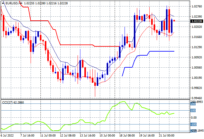The width and height of the screenshot is (204, 139).
Task: Click the 1.01290 price axis label
Action: click(197, 47)
